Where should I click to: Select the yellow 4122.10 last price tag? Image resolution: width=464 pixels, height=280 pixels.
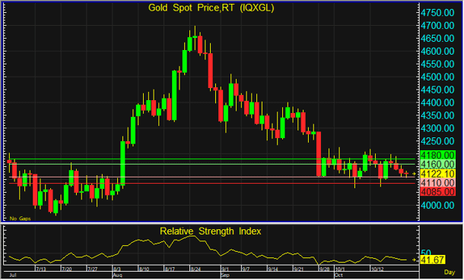pos(437,174)
